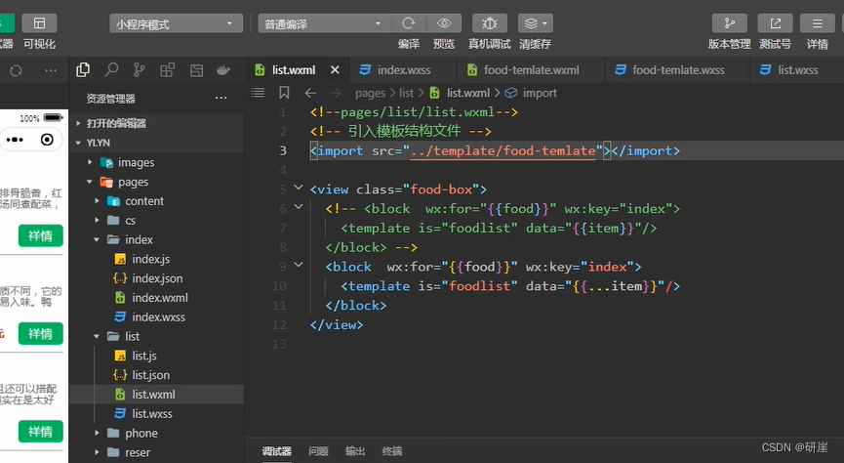Open index.wxml file
Viewport: 844px width, 463px height.
[157, 298]
